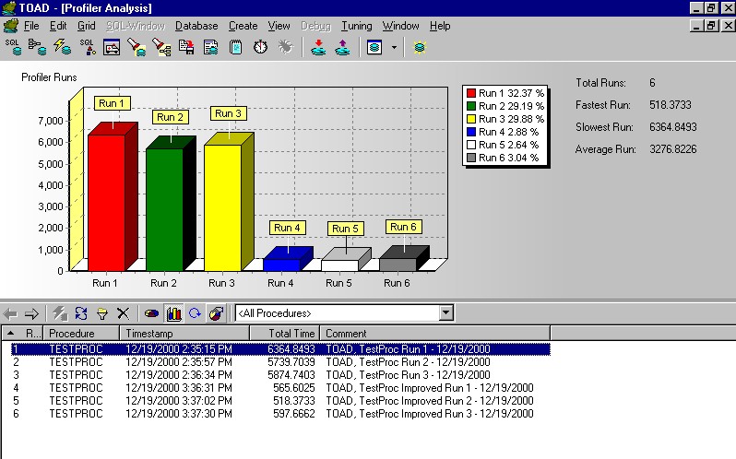
Task: Expand the window list toolbar dropdown arrow
Action: tap(395, 47)
